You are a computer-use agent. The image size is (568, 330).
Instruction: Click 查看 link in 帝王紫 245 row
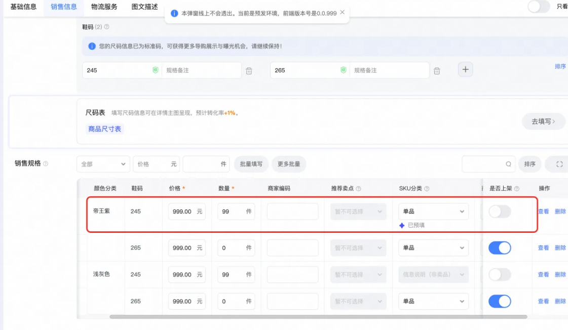(543, 212)
